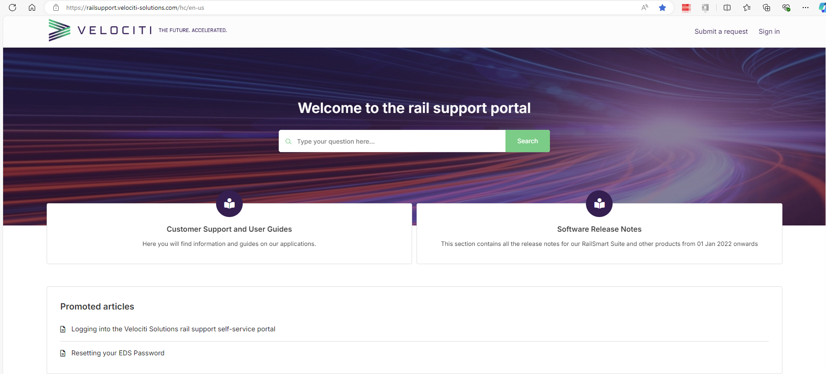
Task: Open the red extension icon in toolbar
Action: click(686, 8)
